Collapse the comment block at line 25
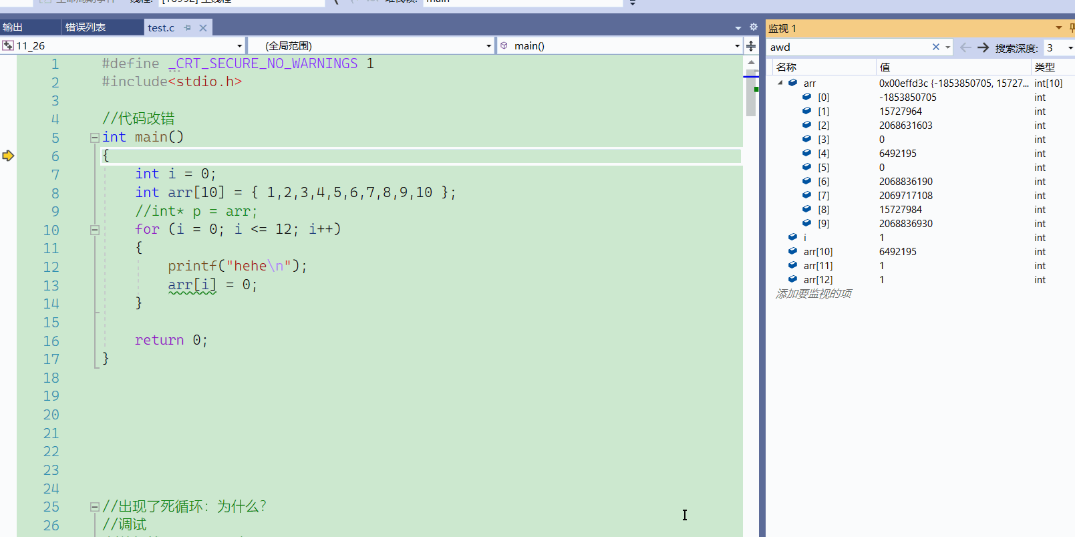The image size is (1075, 537). pos(95,507)
